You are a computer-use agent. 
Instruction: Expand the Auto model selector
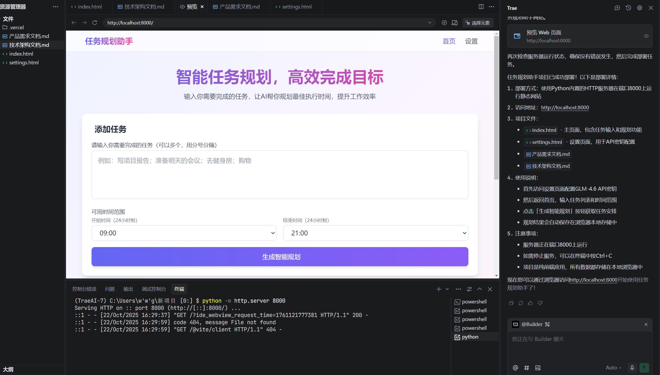click(x=613, y=368)
